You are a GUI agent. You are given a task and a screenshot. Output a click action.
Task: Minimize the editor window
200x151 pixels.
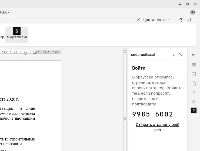[x=180, y=4]
